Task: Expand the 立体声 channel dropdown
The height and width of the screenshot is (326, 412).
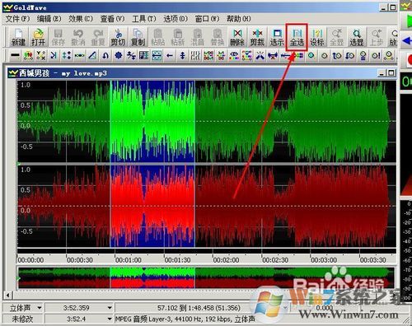Action: [x=40, y=308]
